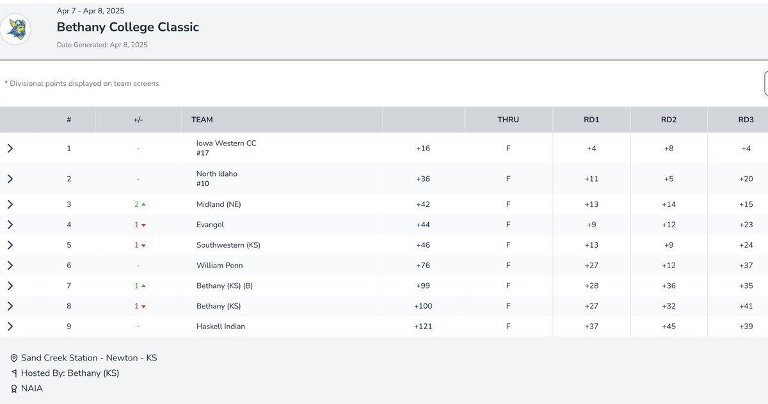Viewport: 768px width, 404px height.
Task: Open Iowa Western CC team name
Action: (x=226, y=143)
